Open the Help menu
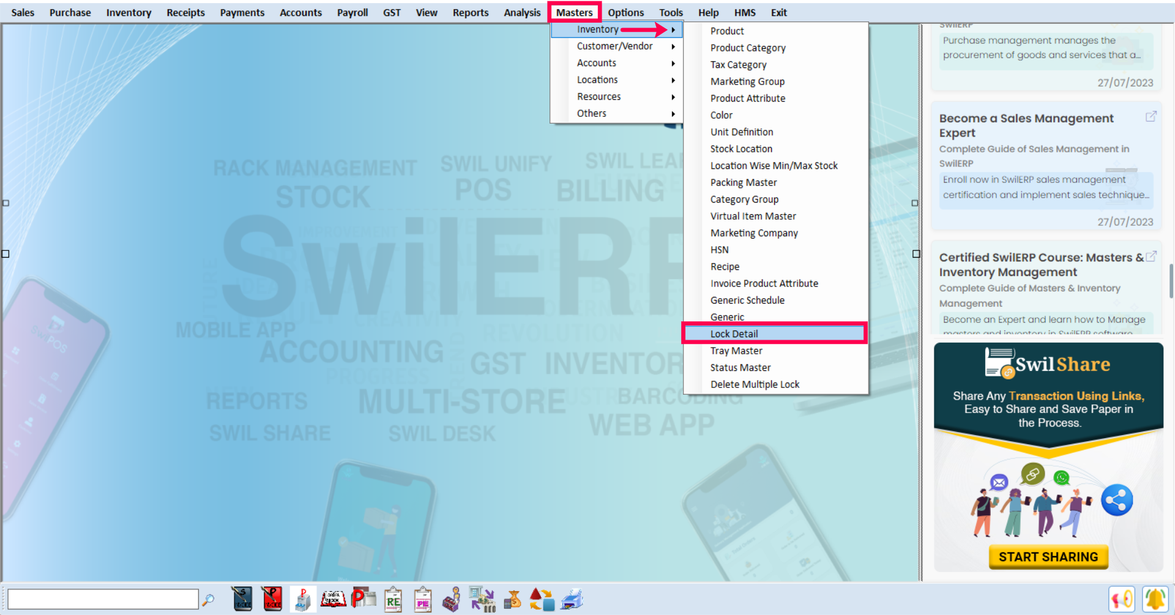The image size is (1175, 615). [x=708, y=12]
